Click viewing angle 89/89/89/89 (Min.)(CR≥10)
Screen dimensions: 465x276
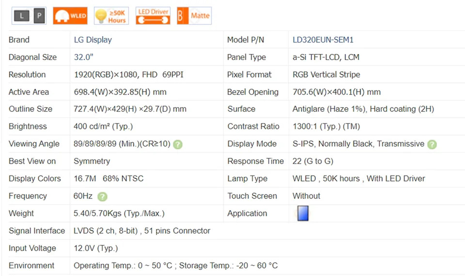(x=122, y=144)
